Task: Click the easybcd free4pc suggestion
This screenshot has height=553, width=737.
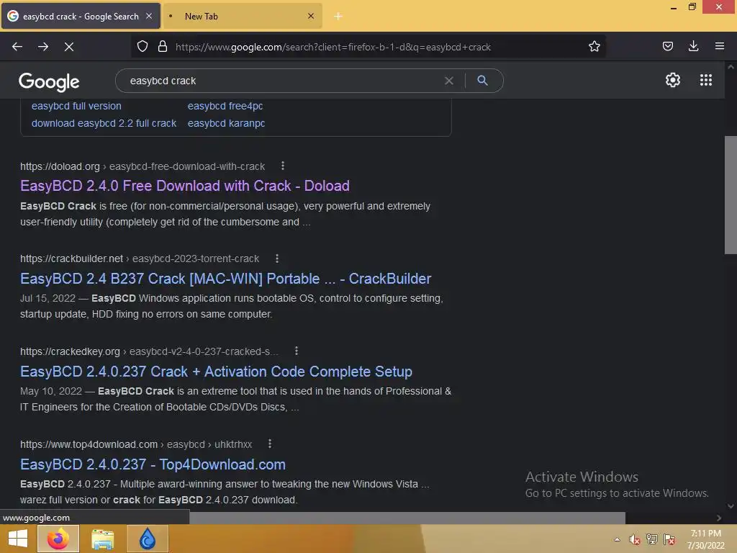Action: point(225,107)
